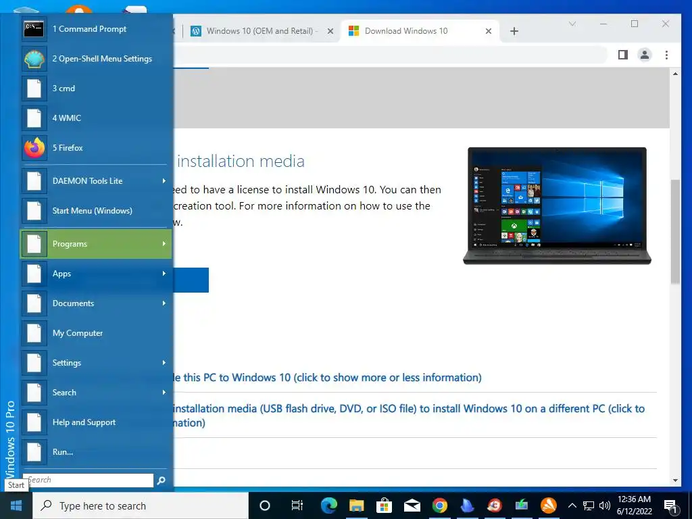
Task: Switch to Google Chrome on the taskbar
Action: [439, 505]
